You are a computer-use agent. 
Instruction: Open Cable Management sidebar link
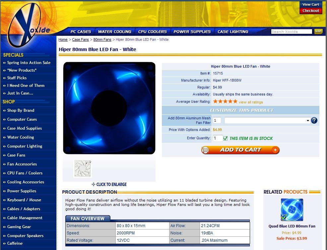(25, 218)
